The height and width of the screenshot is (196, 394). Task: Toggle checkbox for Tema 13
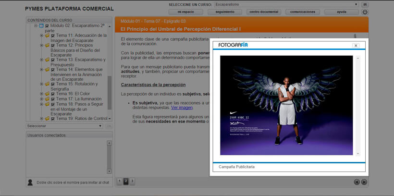tap(53, 60)
